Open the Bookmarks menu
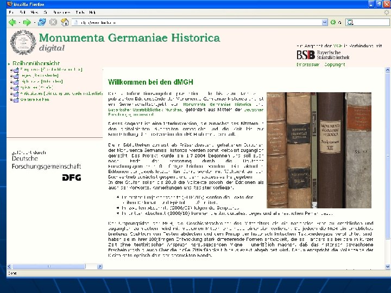Screen dimensions: 391x293 pyautogui.click(x=61, y=12)
